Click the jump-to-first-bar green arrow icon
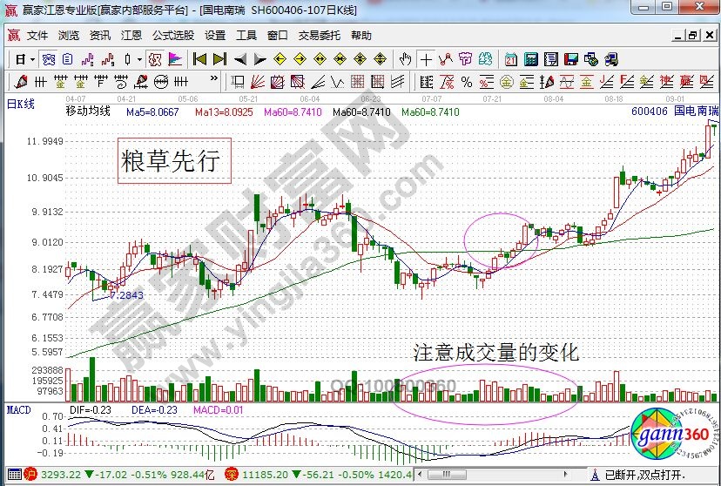This screenshot has width=721, height=486. coord(199,59)
